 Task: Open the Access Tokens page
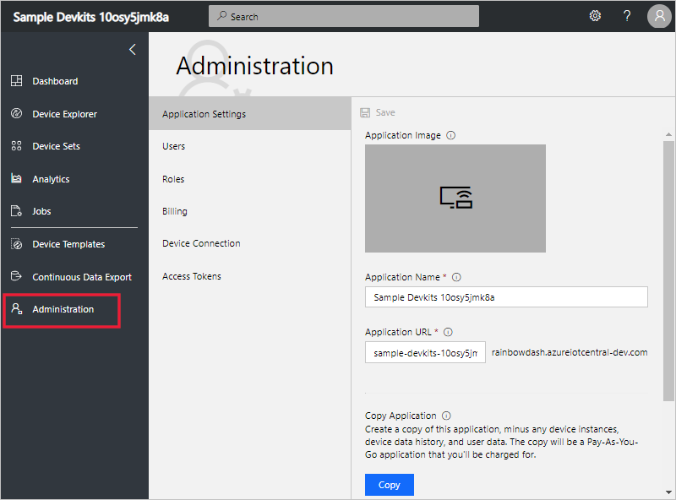192,275
